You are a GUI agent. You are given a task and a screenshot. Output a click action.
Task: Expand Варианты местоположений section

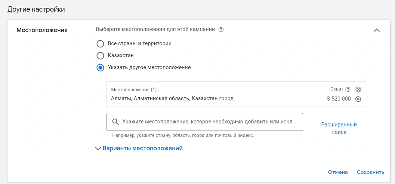pyautogui.click(x=139, y=148)
